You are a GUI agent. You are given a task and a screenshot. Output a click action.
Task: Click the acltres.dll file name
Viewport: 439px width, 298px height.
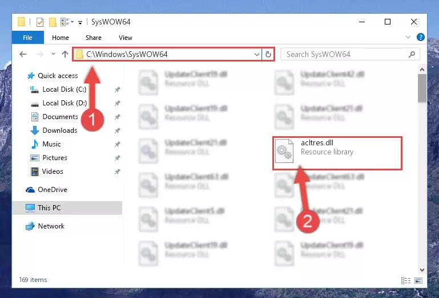(x=317, y=143)
